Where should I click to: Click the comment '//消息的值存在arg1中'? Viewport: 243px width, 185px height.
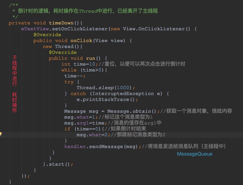tap(135, 123)
